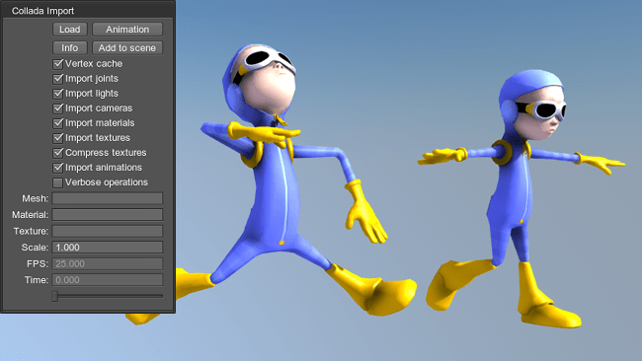The height and width of the screenshot is (361, 642).
Task: Select the leaping character model
Action: (x=271, y=184)
